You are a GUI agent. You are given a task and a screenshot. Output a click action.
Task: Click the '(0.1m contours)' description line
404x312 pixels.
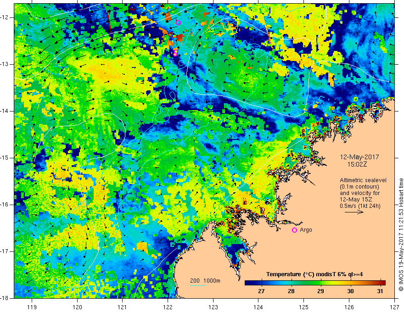tap(359, 187)
